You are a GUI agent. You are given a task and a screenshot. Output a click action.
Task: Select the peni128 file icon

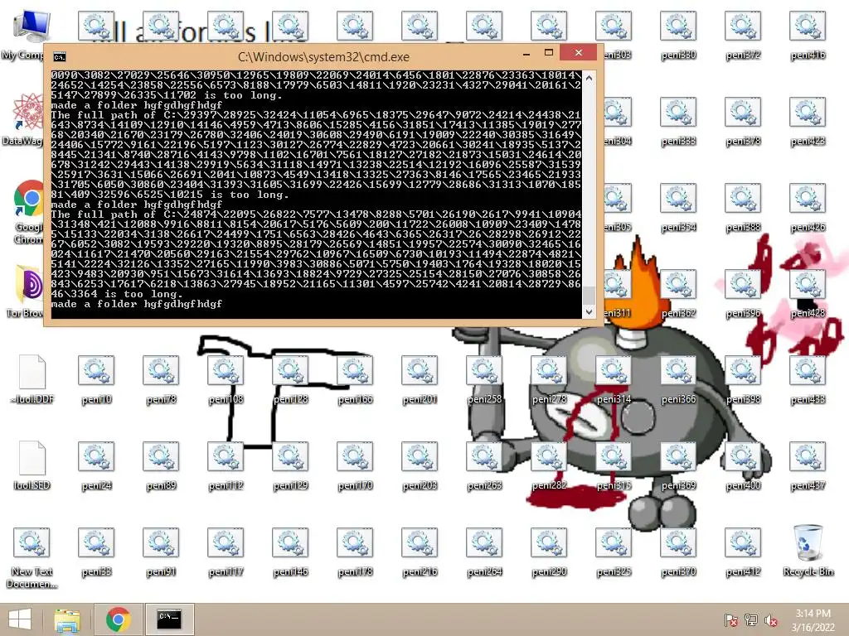point(290,379)
